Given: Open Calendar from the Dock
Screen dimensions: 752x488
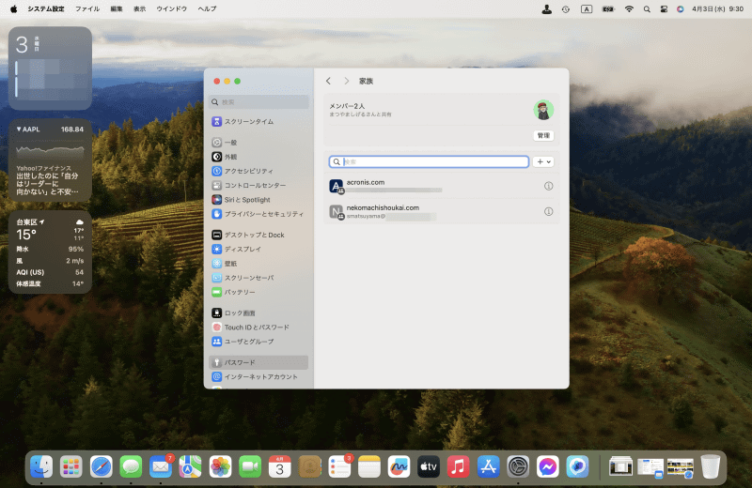Looking at the screenshot, I should point(279,466).
